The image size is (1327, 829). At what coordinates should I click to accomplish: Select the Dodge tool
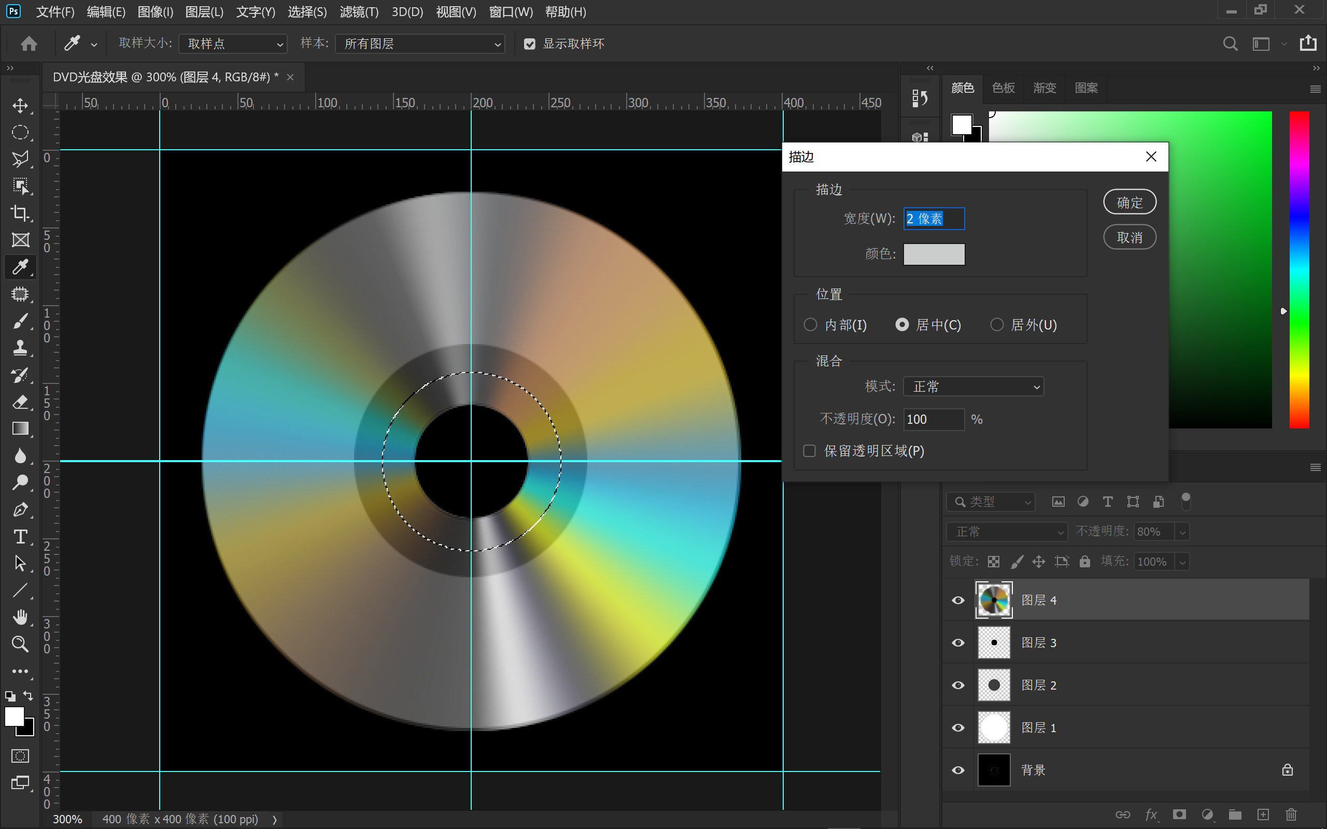coord(20,482)
